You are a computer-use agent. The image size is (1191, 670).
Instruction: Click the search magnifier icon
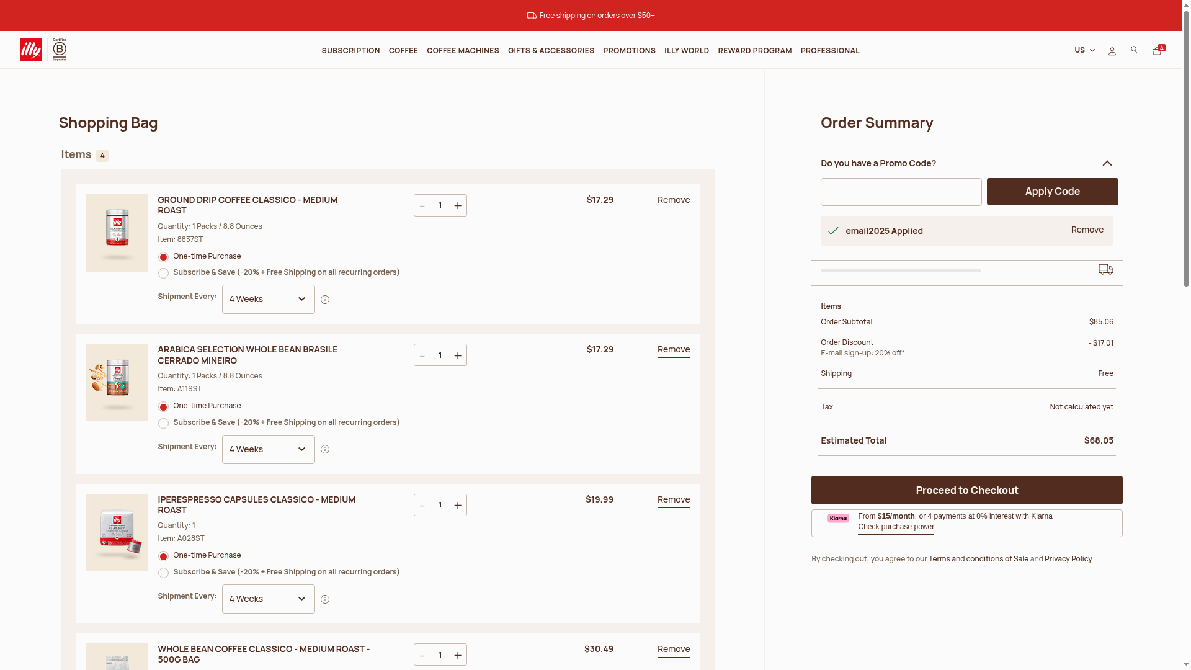[1134, 50]
